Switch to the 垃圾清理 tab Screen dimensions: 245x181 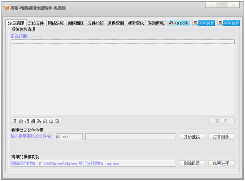click(x=16, y=23)
